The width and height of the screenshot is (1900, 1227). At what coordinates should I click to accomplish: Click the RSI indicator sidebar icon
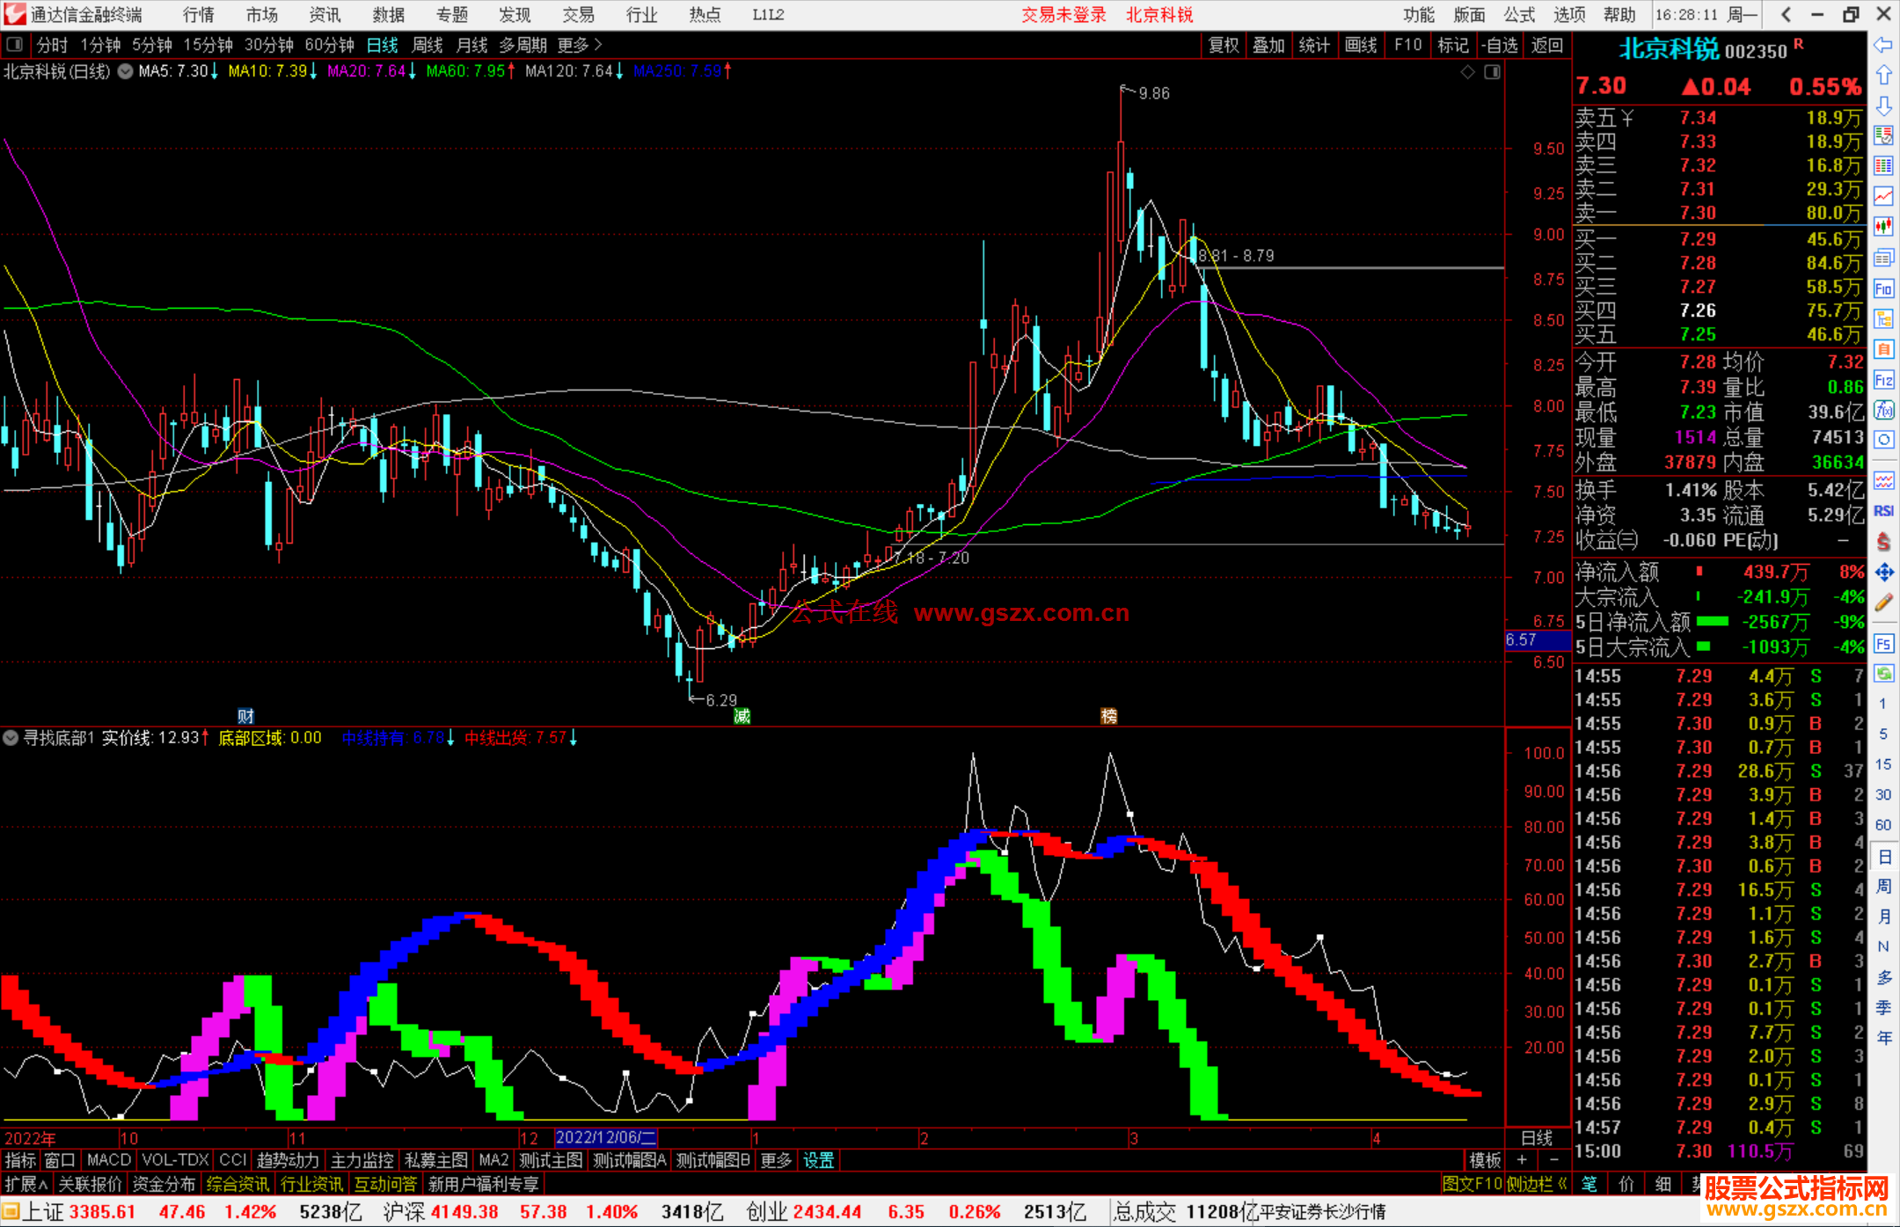(1883, 511)
